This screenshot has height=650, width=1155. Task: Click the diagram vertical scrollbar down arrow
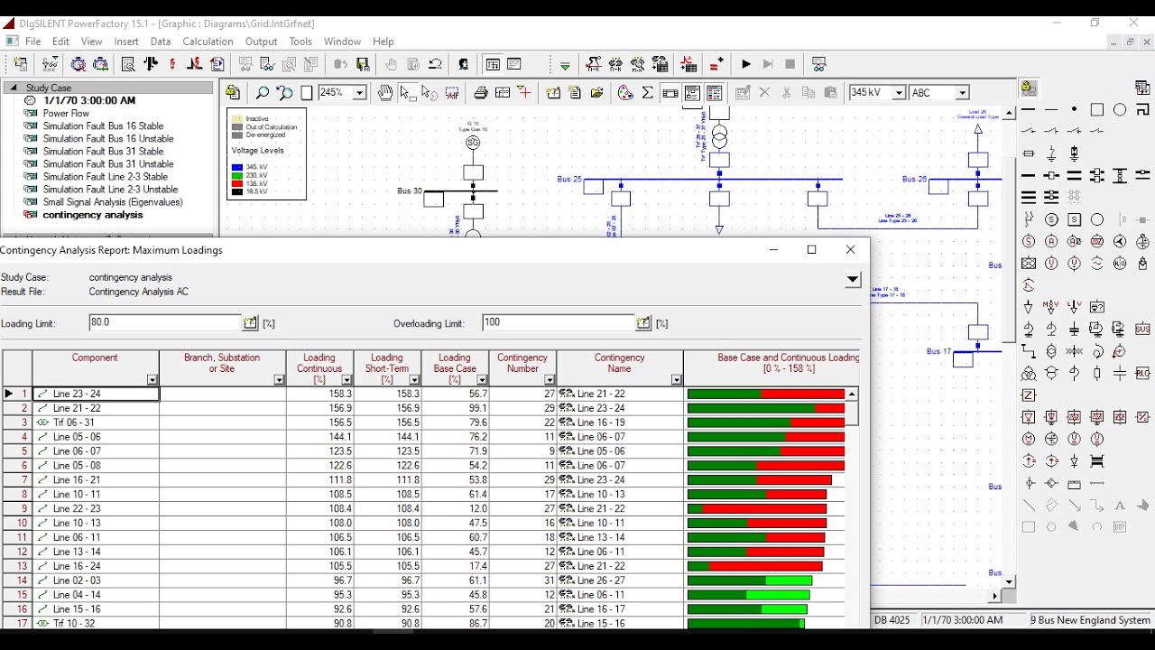click(1010, 582)
